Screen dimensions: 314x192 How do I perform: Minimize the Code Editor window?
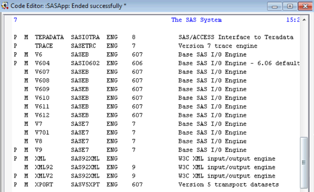click(275, 6)
